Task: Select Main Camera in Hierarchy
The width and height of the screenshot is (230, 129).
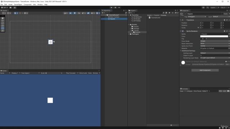Action: pos(115,17)
